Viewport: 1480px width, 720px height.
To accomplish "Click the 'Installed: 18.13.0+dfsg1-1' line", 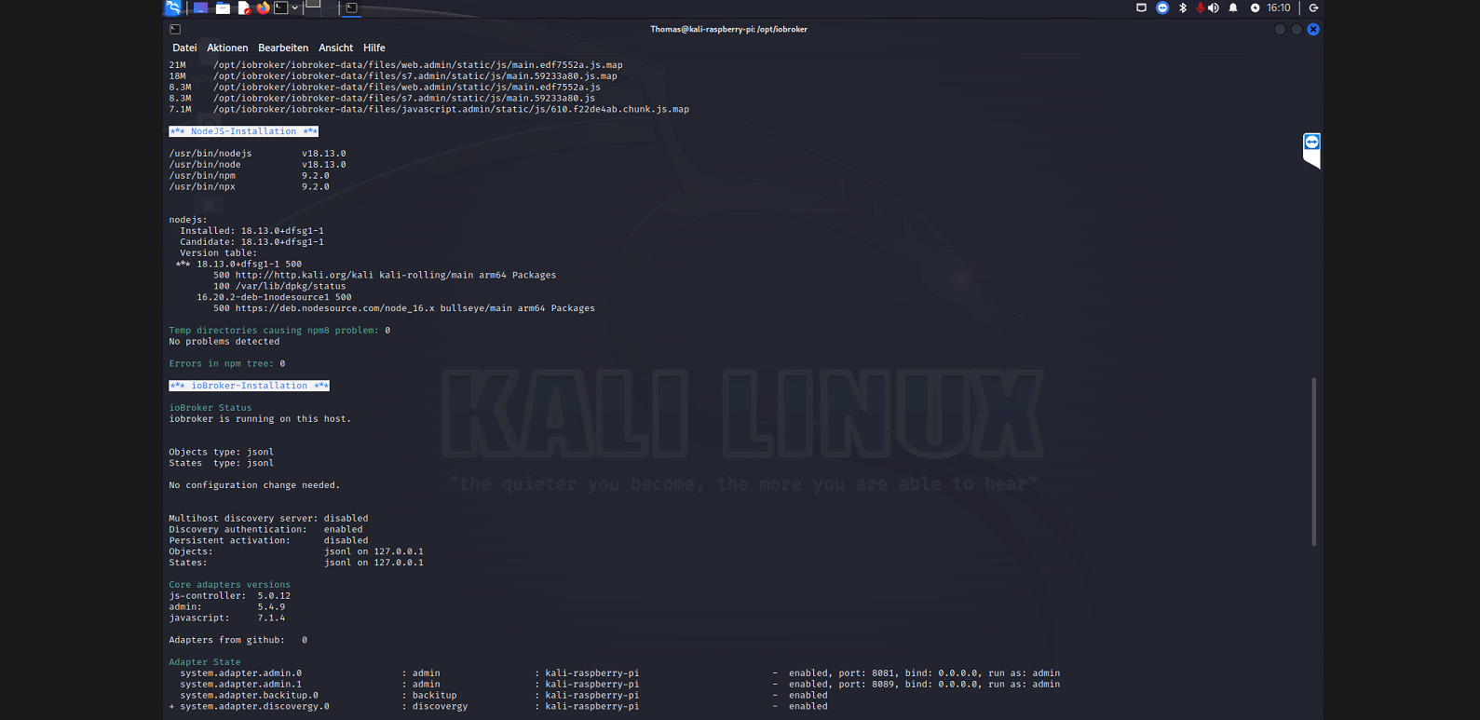I will 252,231.
